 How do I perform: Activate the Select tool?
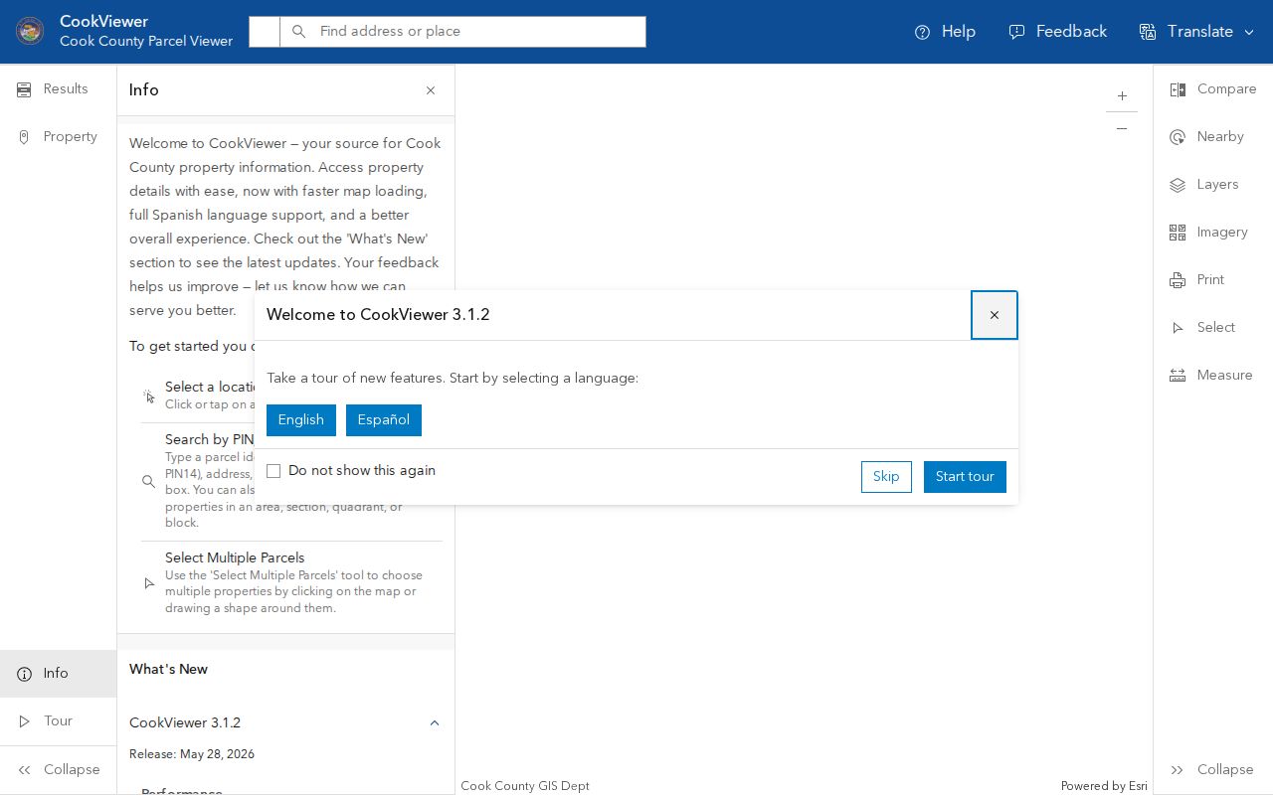coord(1213,328)
